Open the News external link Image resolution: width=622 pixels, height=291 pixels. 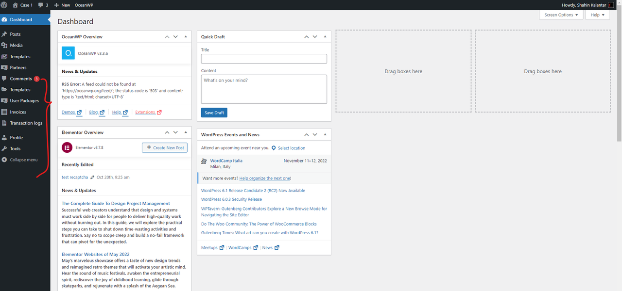tap(271, 248)
